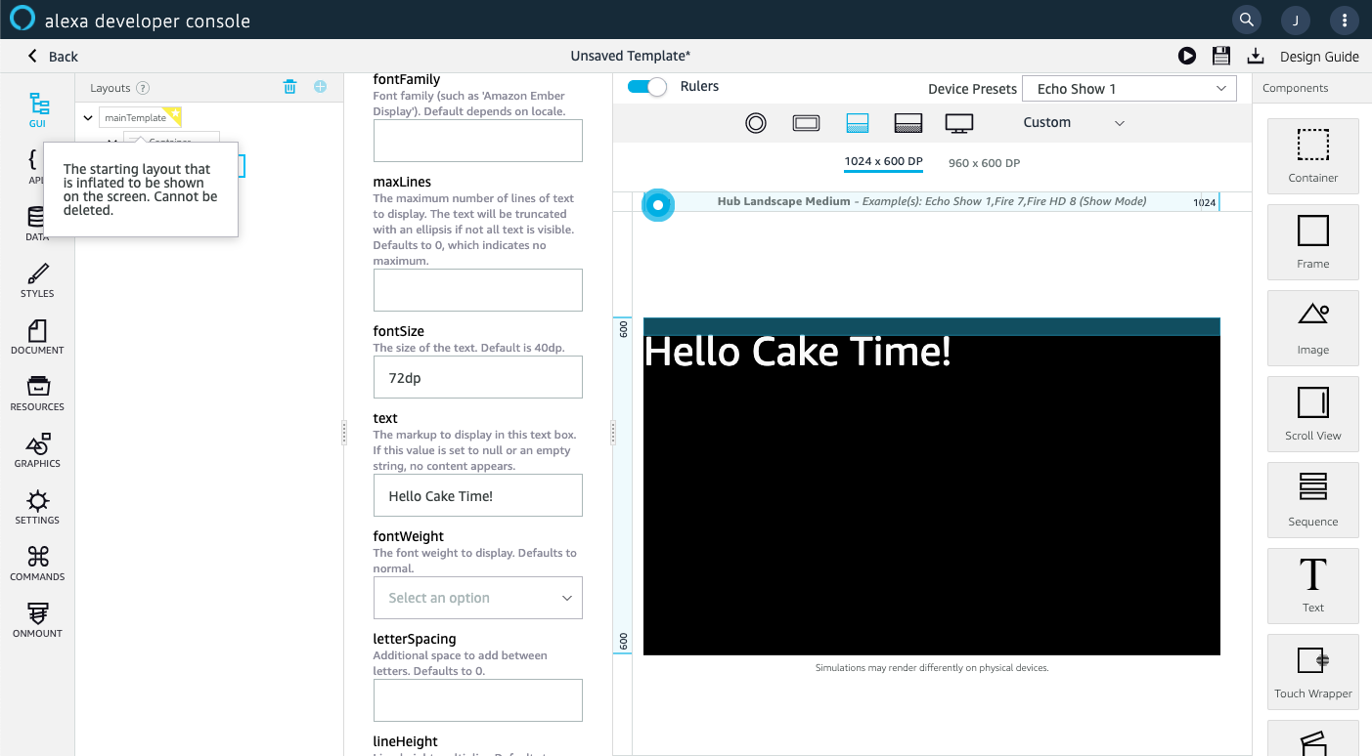The width and height of the screenshot is (1372, 756).
Task: Open the Echo Show 1 device presets dropdown
Action: pyautogui.click(x=1129, y=88)
